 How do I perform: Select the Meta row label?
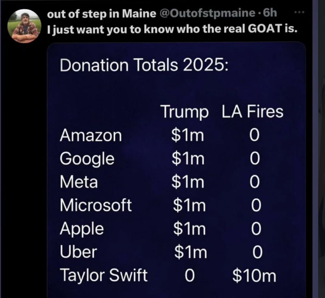[x=79, y=182]
